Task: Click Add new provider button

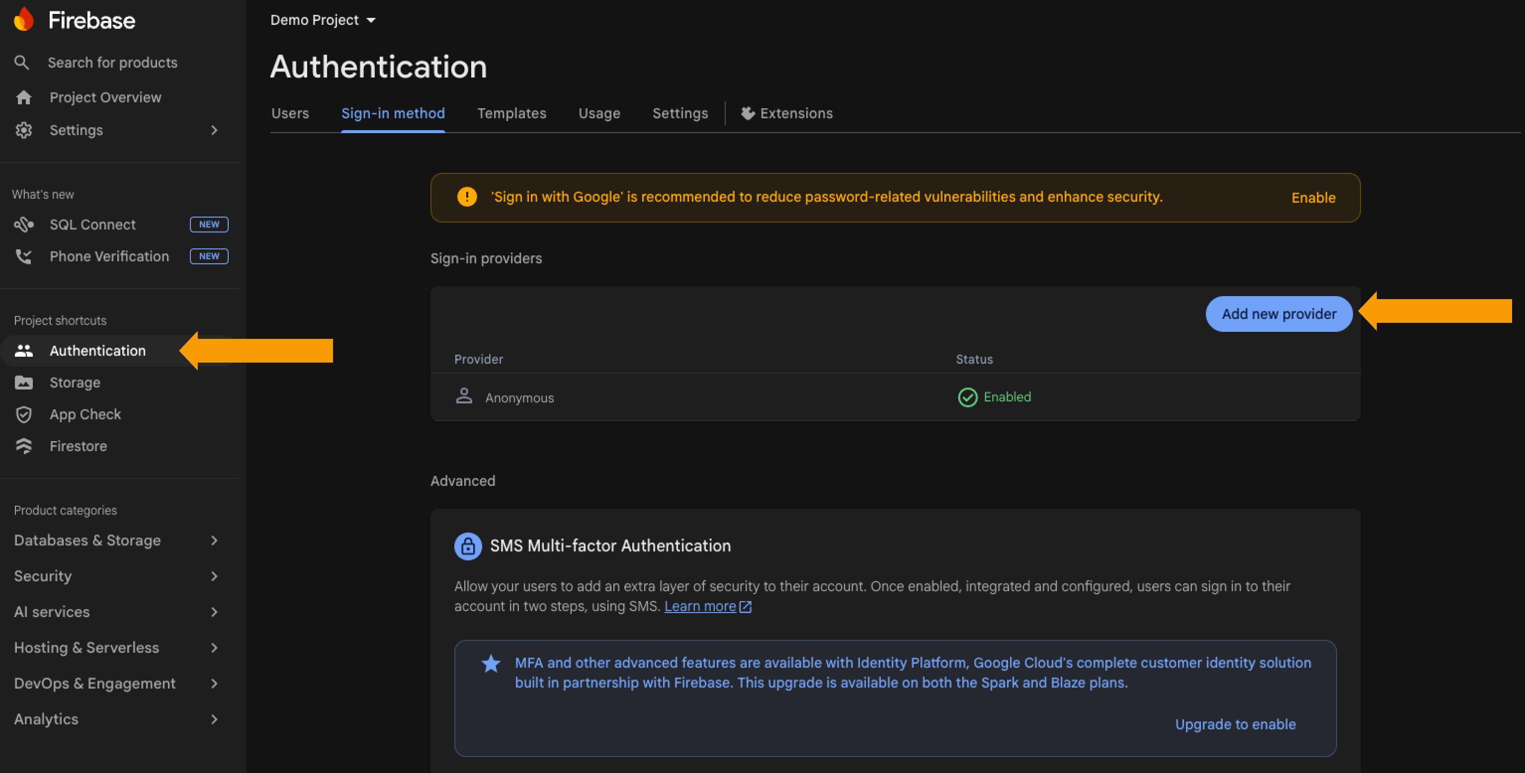Action: pos(1279,313)
